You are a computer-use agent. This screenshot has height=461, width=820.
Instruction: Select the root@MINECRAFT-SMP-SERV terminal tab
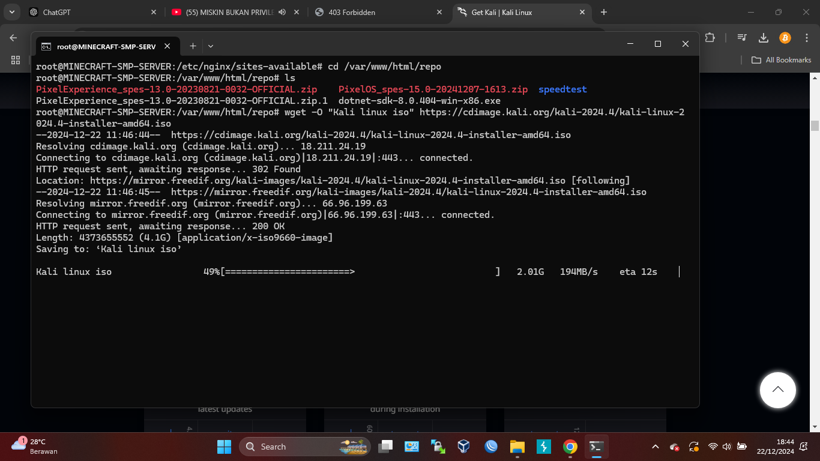107,46
